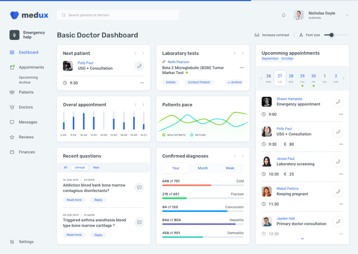The image size is (358, 254).
Task: Click the link icon beside Nelle Pearson
Action: [164, 62]
